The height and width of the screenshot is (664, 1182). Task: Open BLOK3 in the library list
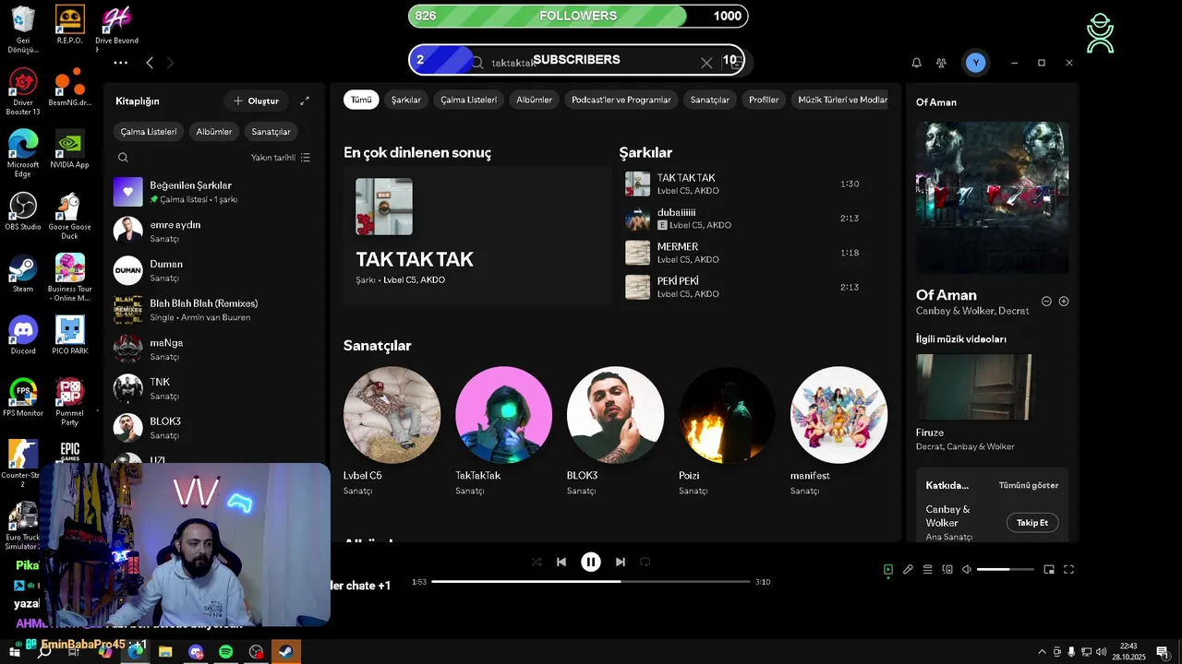coord(214,428)
